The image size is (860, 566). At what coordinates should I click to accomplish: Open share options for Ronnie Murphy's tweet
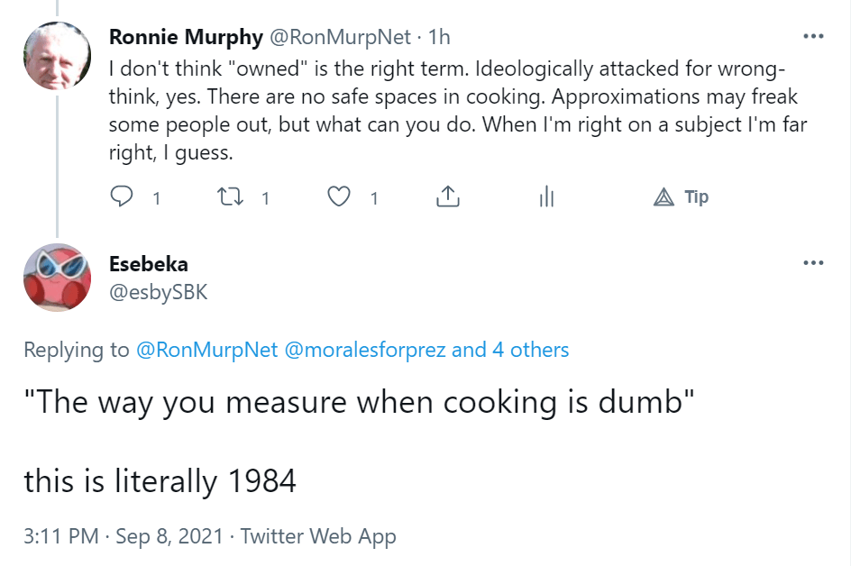[x=447, y=196]
